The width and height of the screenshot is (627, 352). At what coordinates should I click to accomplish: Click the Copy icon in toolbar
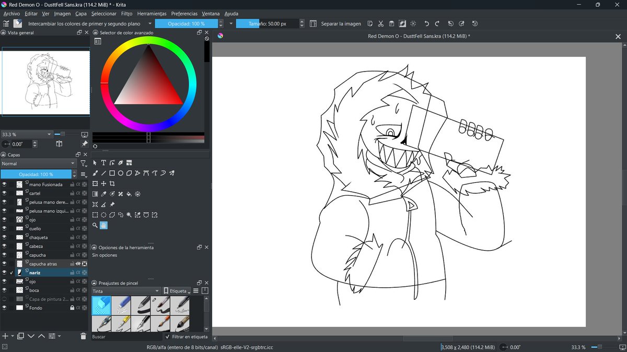click(x=370, y=24)
